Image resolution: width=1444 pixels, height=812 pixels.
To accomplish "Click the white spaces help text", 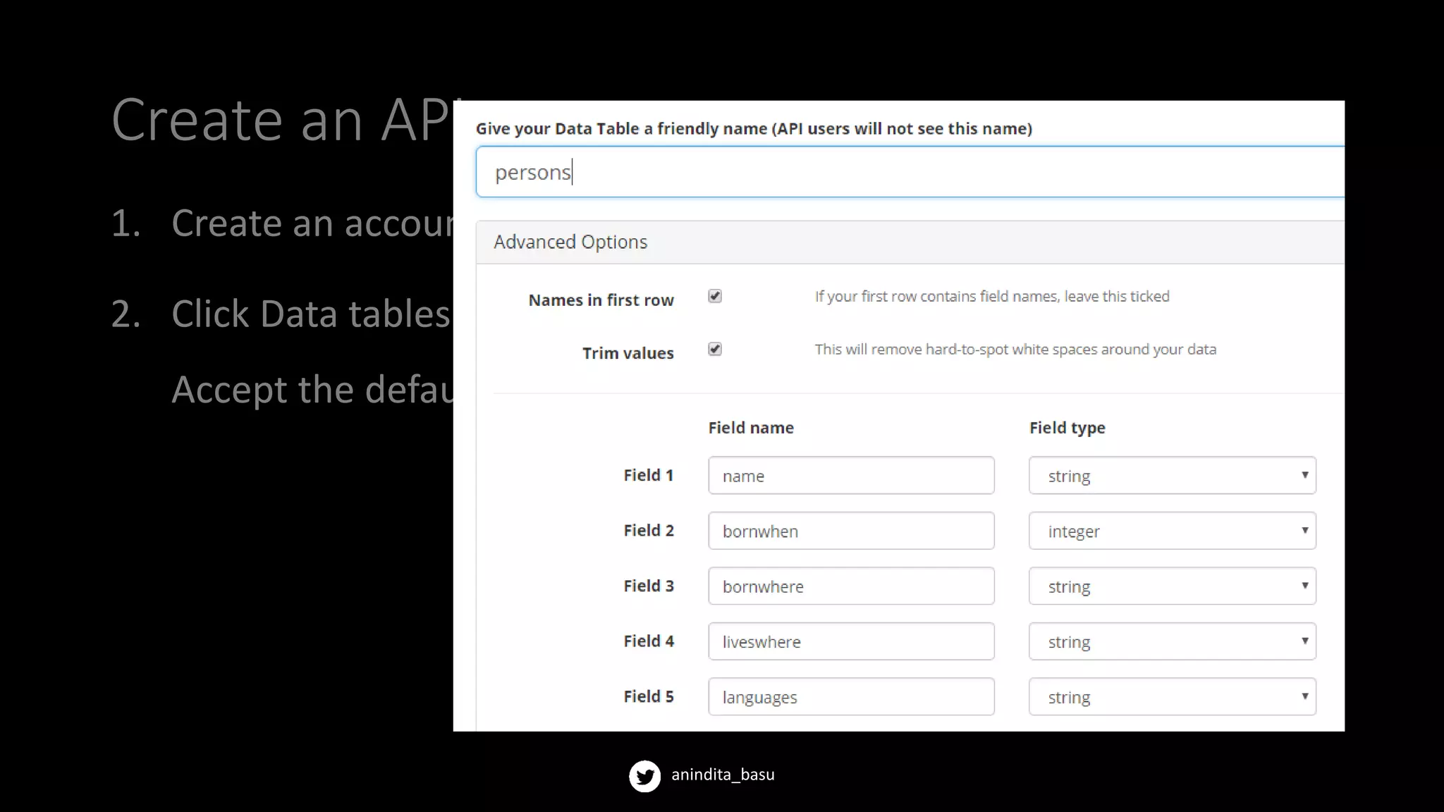I will 1015,350.
